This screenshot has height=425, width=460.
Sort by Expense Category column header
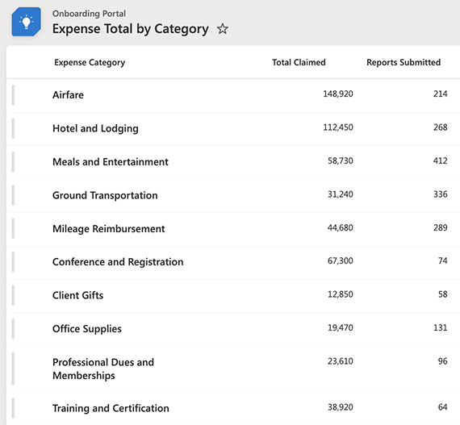pos(90,62)
